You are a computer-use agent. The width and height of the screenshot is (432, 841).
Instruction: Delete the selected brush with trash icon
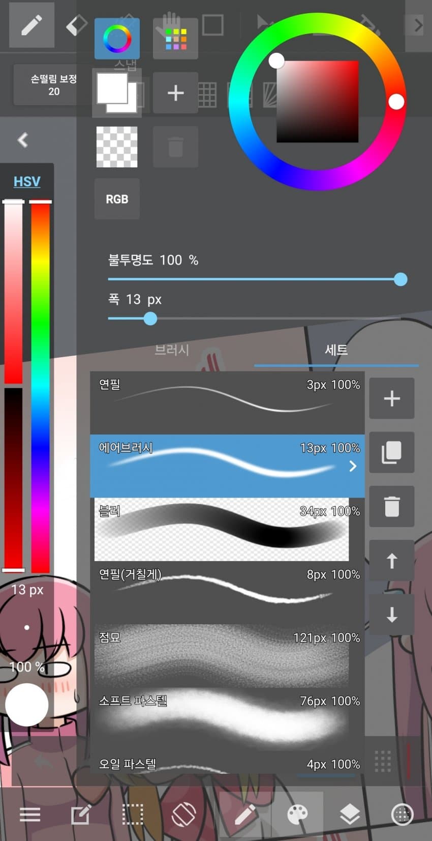click(x=391, y=506)
